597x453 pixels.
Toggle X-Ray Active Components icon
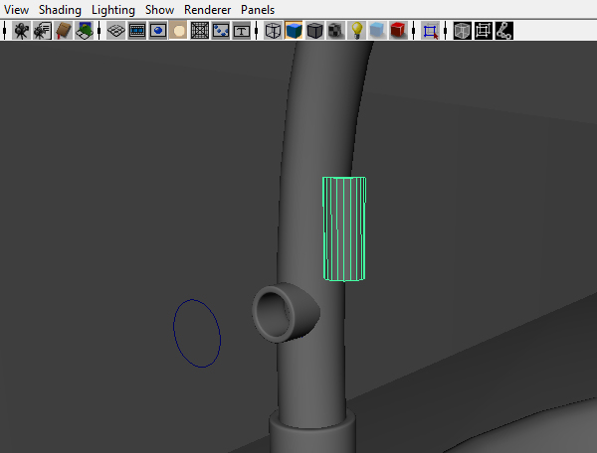(484, 31)
